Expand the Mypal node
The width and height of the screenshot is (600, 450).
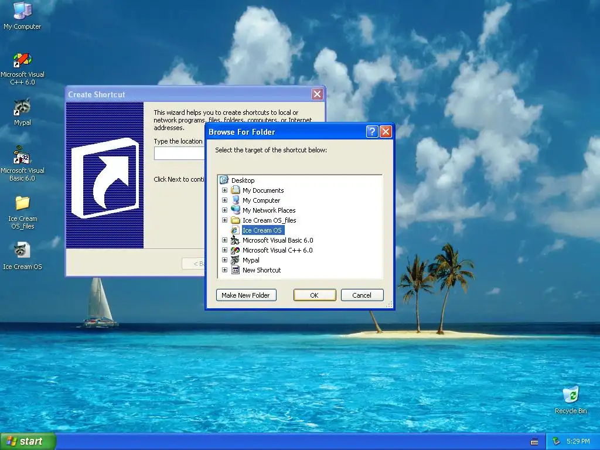pyautogui.click(x=224, y=260)
